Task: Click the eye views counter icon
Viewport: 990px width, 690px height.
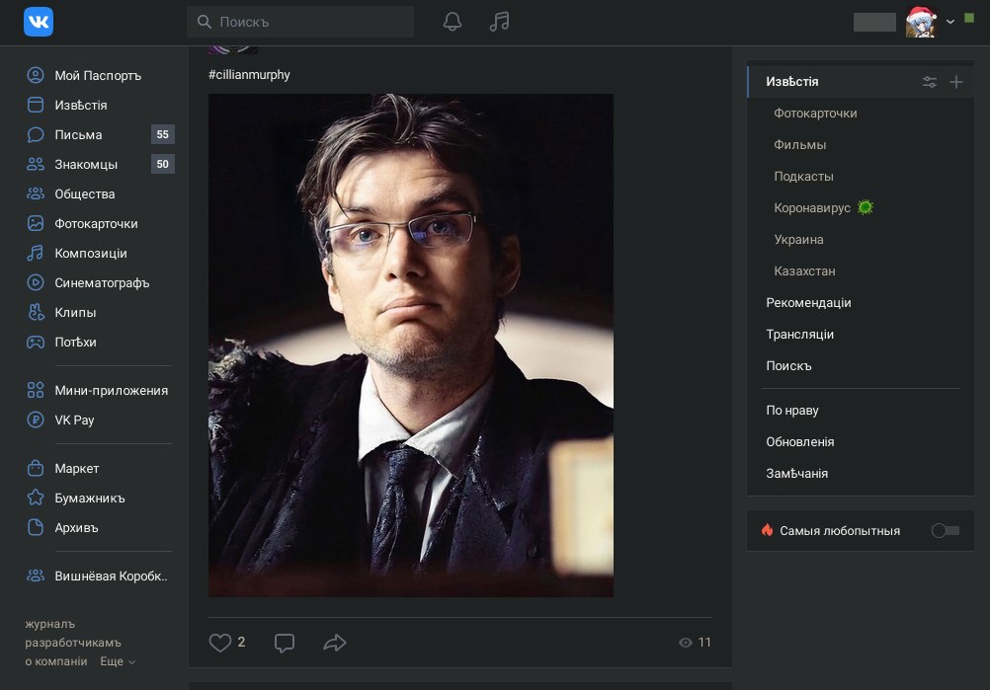Action: pos(685,643)
